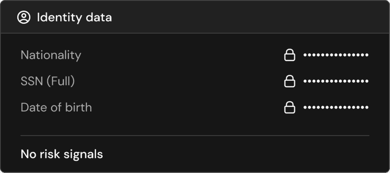The image size is (390, 173).
Task: Click the Nationality field label
Action: tap(51, 55)
